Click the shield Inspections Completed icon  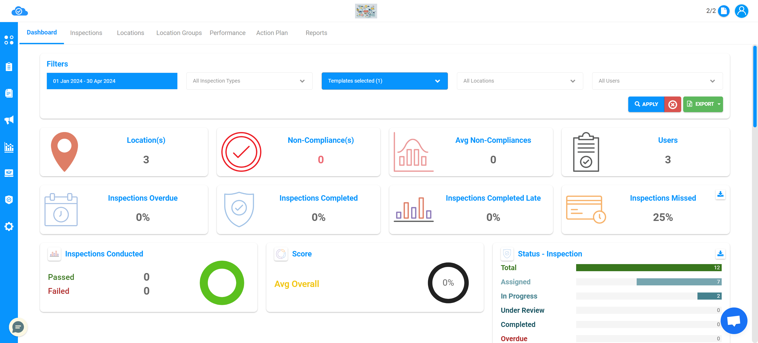(x=239, y=209)
